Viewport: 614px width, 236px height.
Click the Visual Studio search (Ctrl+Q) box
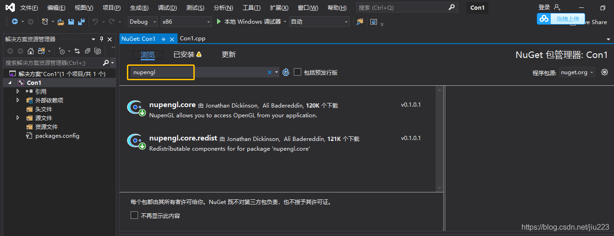click(x=406, y=8)
